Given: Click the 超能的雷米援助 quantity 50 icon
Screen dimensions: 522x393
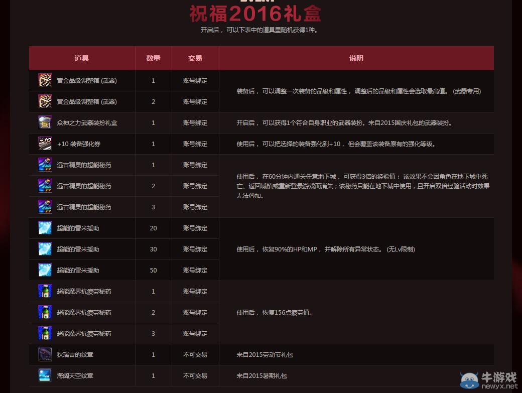Looking at the screenshot, I should tap(45, 270).
